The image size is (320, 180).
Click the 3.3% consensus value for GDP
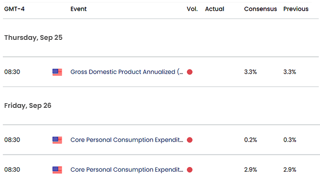(250, 72)
